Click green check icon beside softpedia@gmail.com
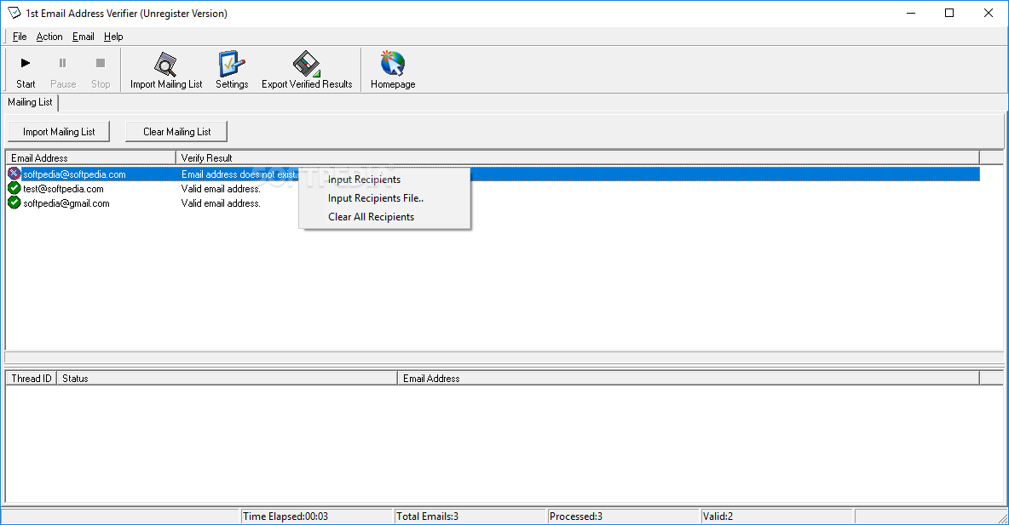Viewport: 1009px width, 525px height. (14, 203)
